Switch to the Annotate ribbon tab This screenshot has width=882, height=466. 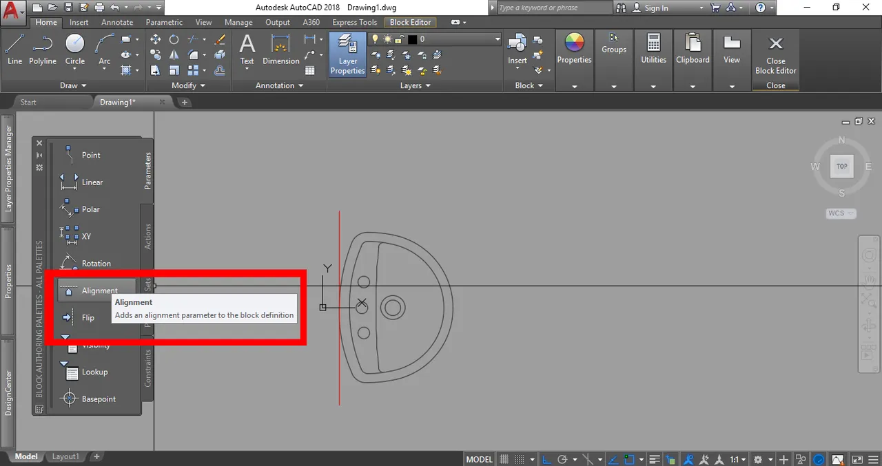117,22
